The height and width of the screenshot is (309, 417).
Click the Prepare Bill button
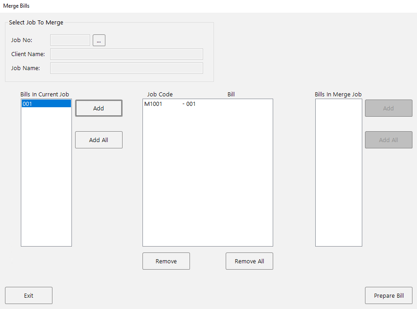(x=389, y=295)
